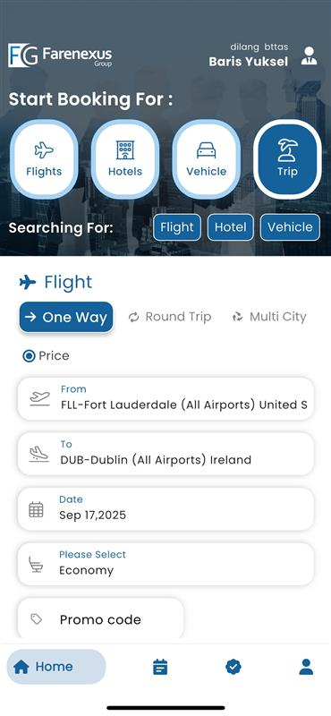The image size is (331, 716).
Task: Switch to the Round Trip tab
Action: [170, 317]
